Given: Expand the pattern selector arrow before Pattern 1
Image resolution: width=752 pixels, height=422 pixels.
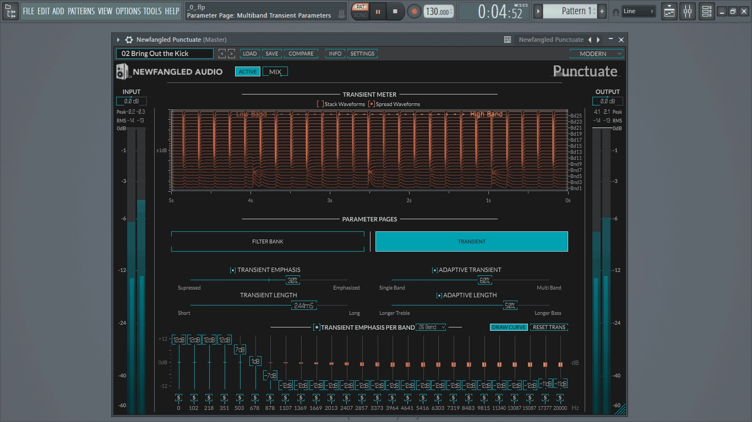Looking at the screenshot, I should point(538,11).
